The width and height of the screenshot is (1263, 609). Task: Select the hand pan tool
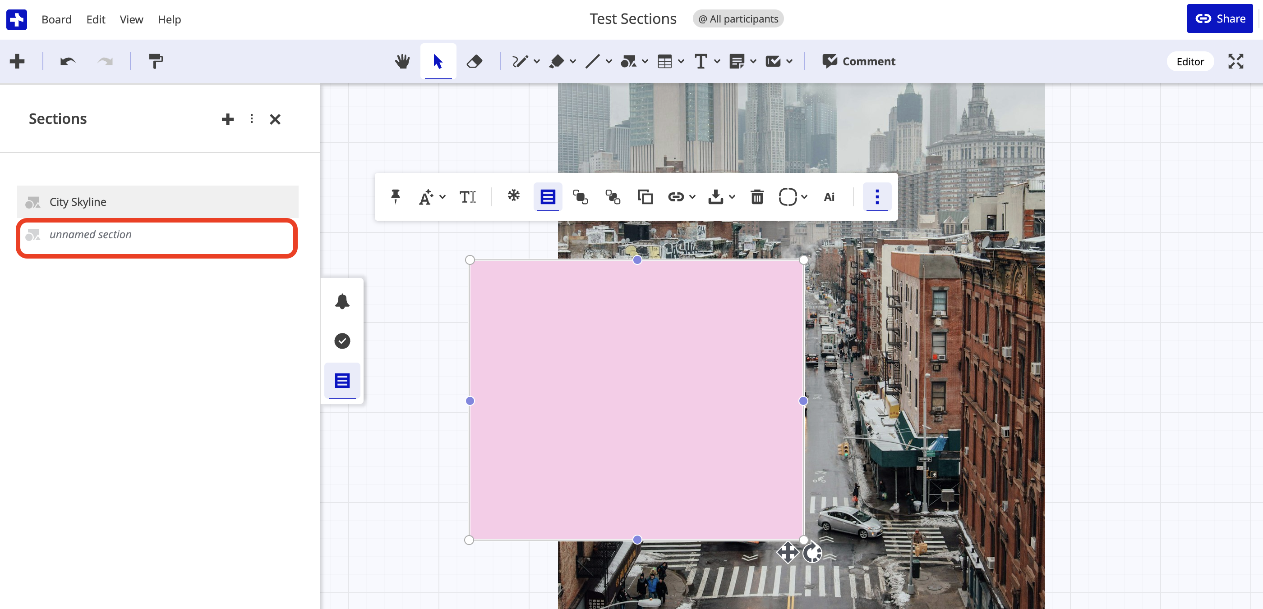402,61
